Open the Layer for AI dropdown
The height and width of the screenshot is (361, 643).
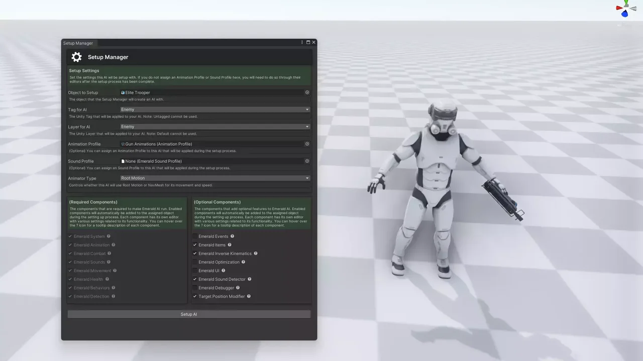215,126
